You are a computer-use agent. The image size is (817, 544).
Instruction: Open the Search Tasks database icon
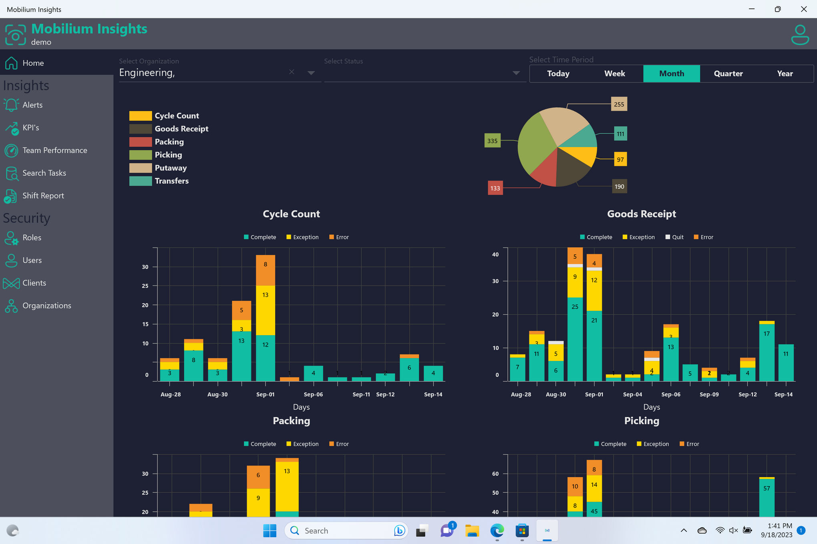pos(11,173)
